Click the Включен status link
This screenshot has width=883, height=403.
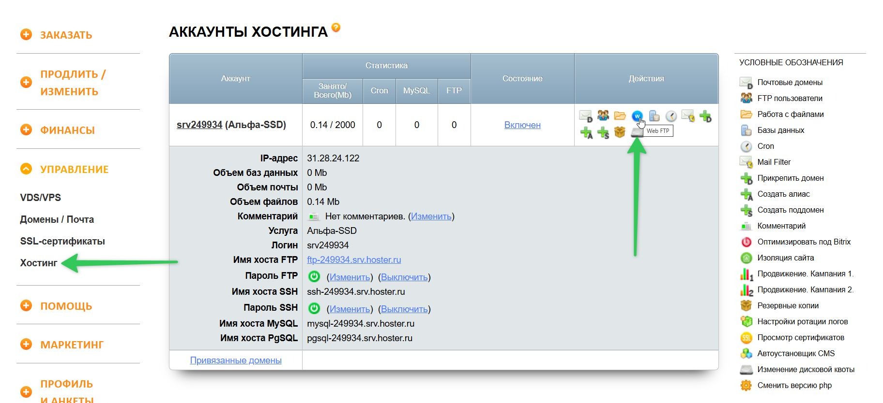tap(522, 125)
